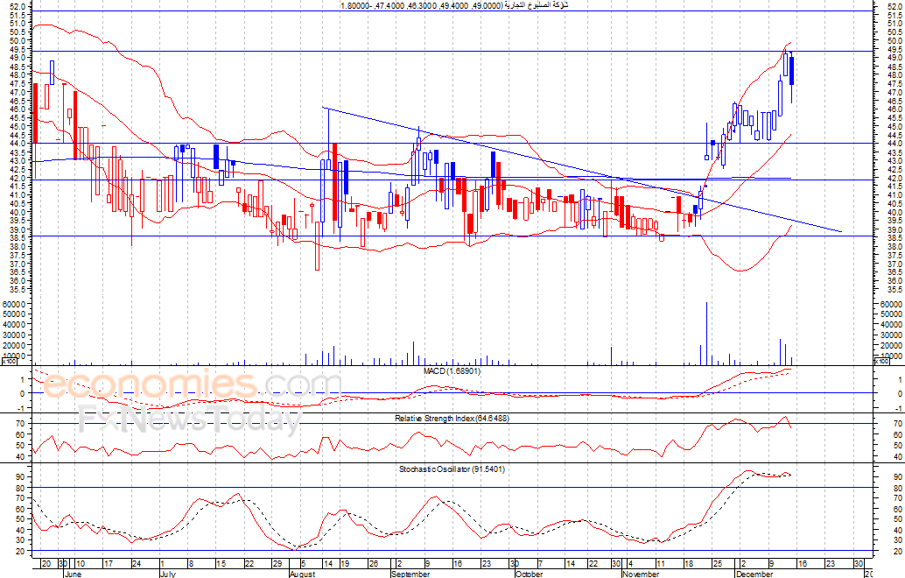The width and height of the screenshot is (905, 578).
Task: Click value 20 on left Stochastic axis
Action: click(21, 552)
